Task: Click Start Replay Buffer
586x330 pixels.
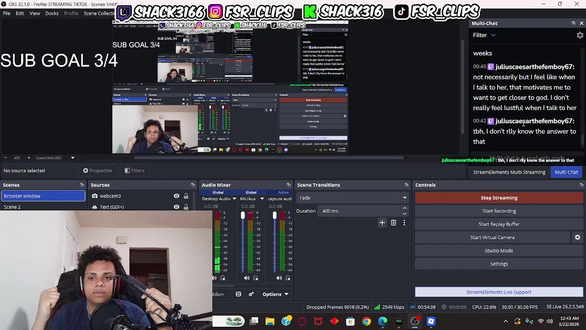Action: (x=499, y=225)
